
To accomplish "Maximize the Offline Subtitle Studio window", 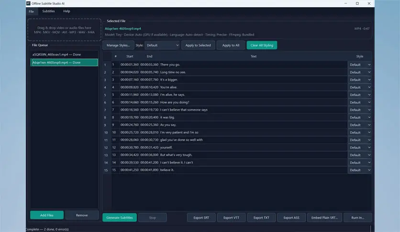I will 357,3.
